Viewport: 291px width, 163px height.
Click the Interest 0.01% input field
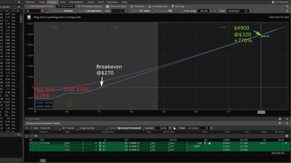162,128
